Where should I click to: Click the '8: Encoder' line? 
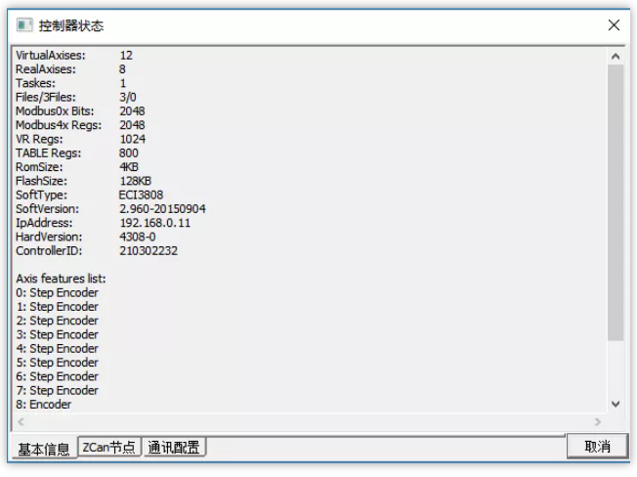coord(44,405)
